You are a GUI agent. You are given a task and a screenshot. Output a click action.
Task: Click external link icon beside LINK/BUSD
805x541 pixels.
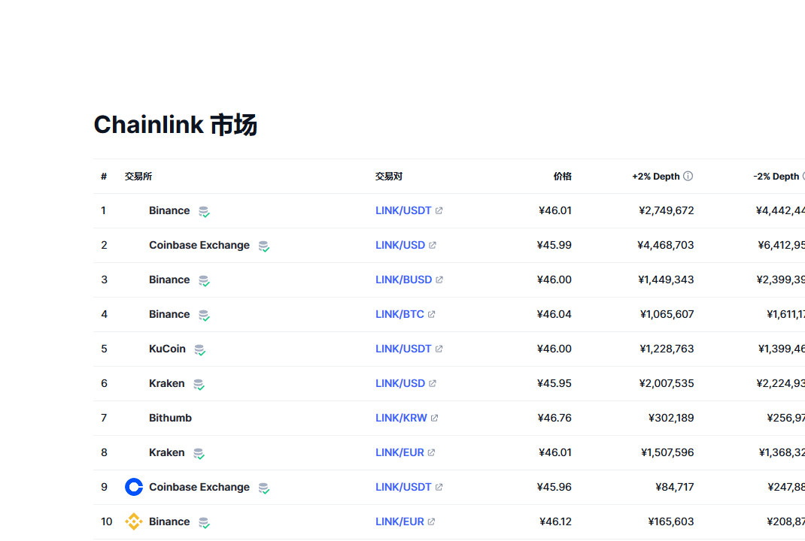click(x=439, y=280)
